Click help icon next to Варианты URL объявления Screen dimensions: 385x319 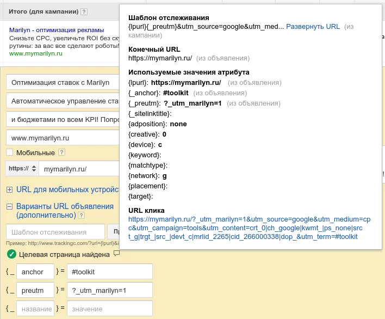click(81, 216)
